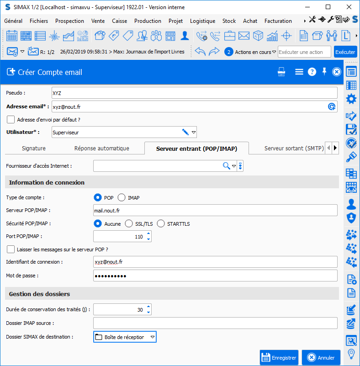Enable Adresse d'envoi par défaut checkbox

(11, 120)
